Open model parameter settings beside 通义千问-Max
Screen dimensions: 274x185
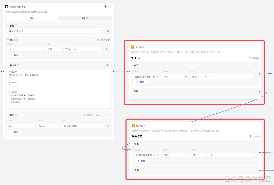point(108,31)
